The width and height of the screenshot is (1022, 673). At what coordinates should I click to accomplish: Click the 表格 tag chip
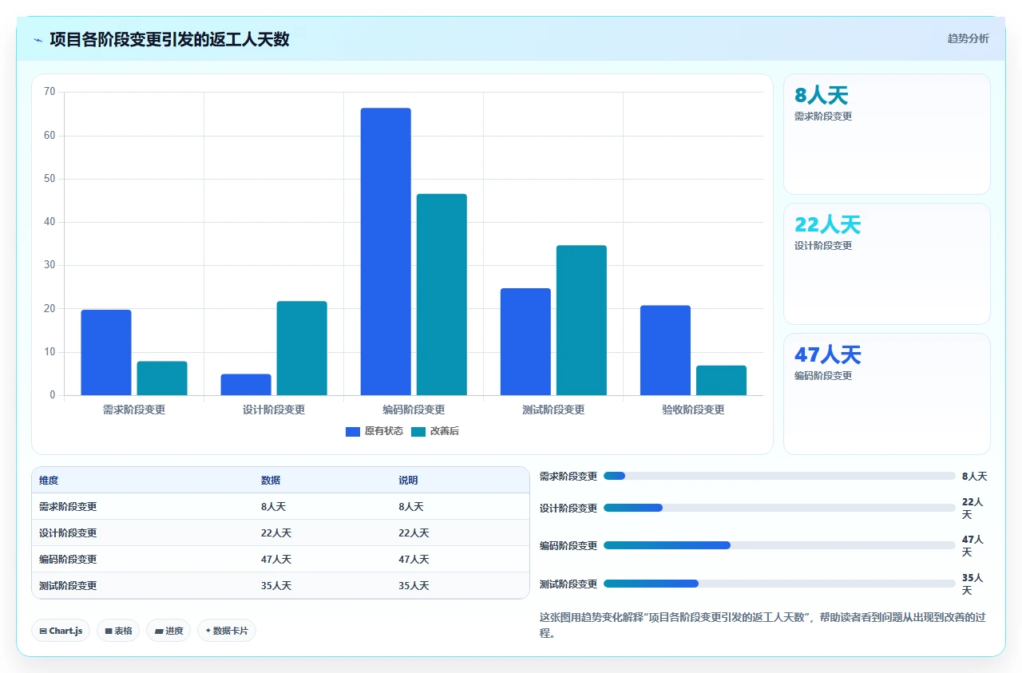[x=118, y=631]
